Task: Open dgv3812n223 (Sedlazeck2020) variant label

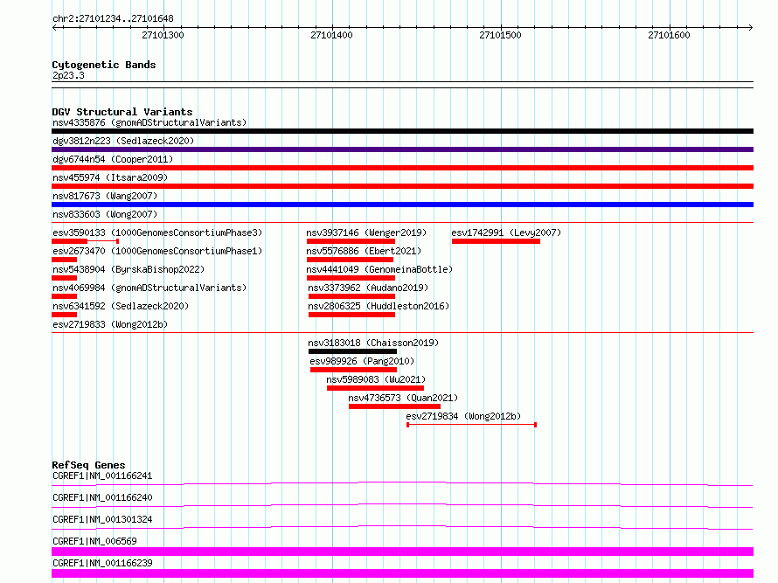Action: [123, 141]
